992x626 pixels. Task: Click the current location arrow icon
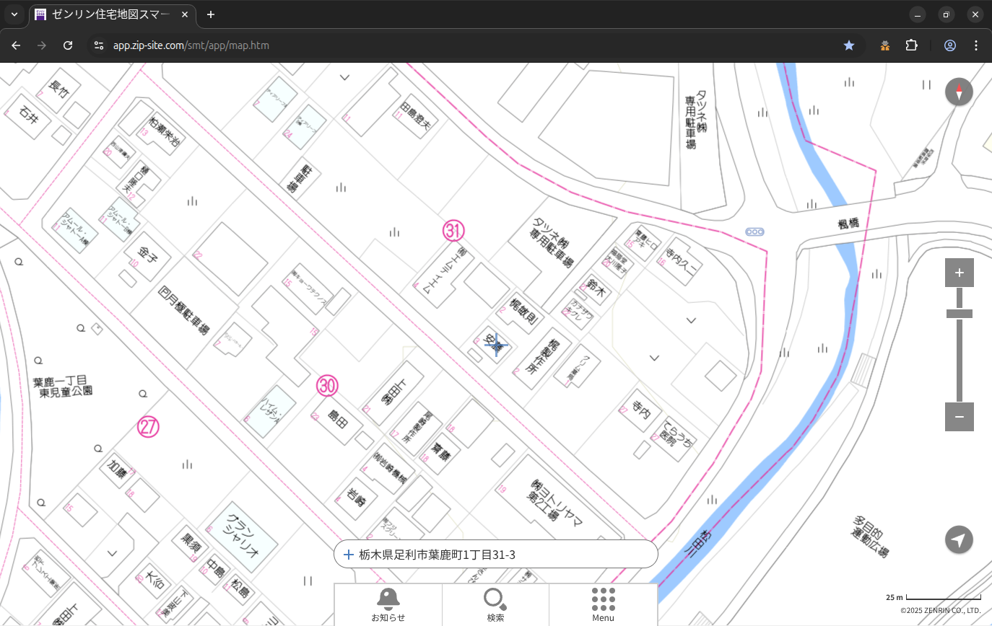959,539
